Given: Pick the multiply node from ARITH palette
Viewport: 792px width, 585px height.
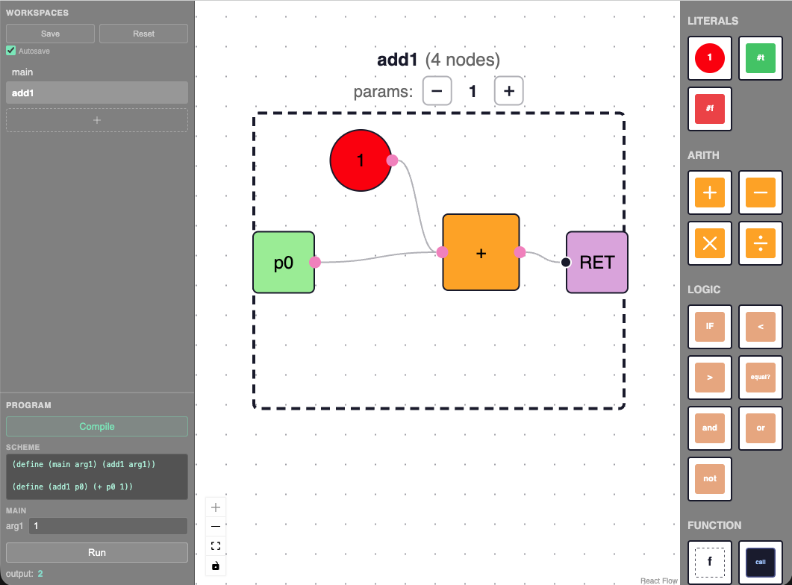Looking at the screenshot, I should point(709,243).
